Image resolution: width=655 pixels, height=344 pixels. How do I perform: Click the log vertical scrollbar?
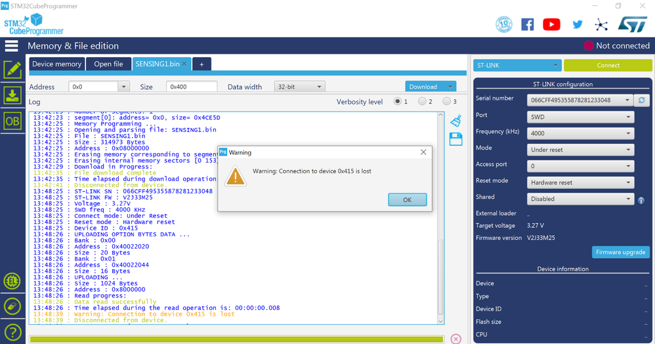440,278
